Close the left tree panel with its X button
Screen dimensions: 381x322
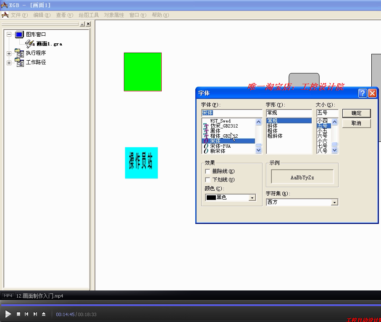coord(88,24)
